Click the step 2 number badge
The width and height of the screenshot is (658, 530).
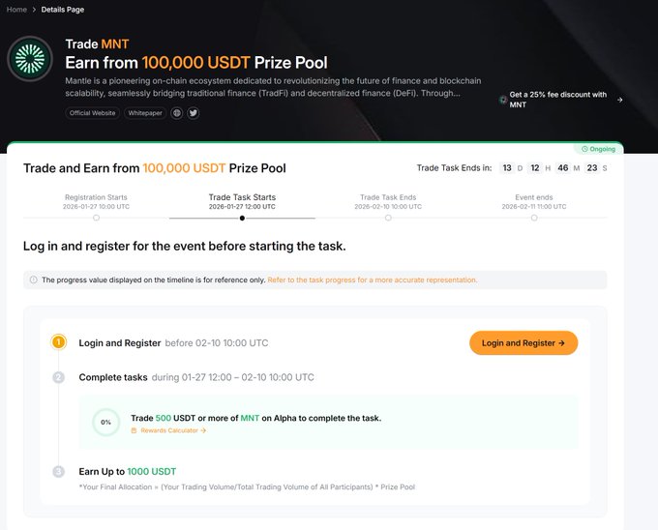pos(59,377)
